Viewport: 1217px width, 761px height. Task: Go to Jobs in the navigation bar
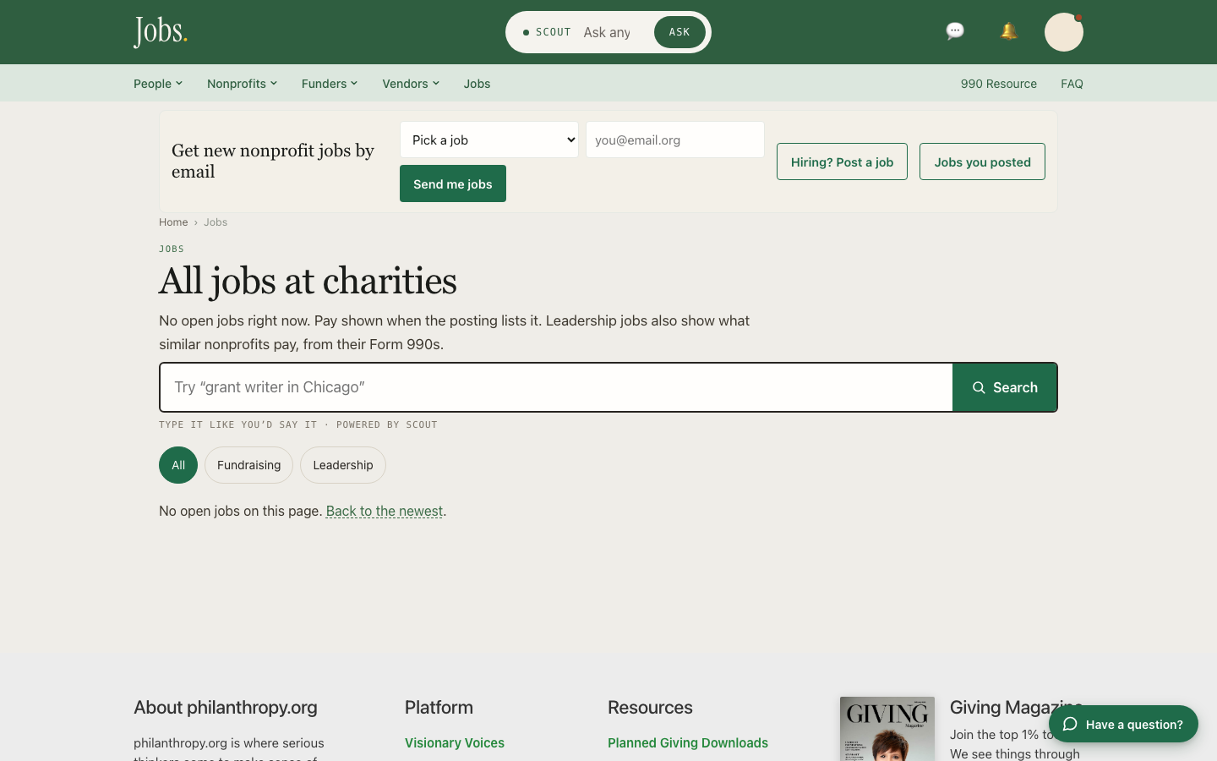click(x=477, y=84)
